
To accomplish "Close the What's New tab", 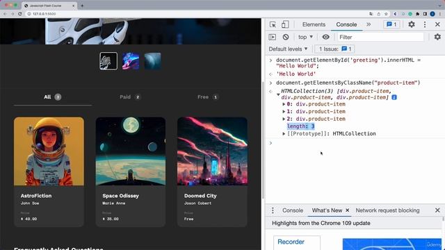I will point(348,210).
